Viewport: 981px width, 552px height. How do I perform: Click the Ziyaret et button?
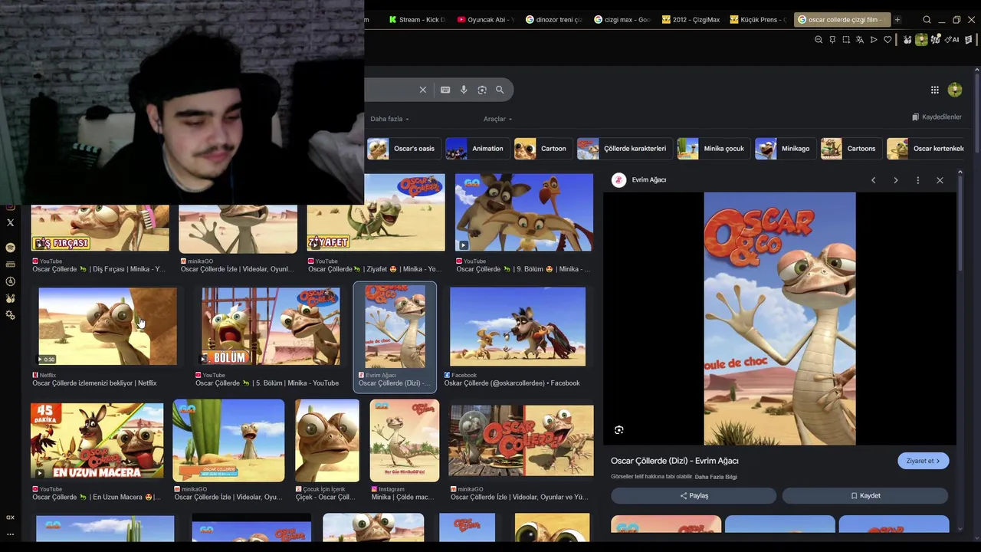point(923,461)
